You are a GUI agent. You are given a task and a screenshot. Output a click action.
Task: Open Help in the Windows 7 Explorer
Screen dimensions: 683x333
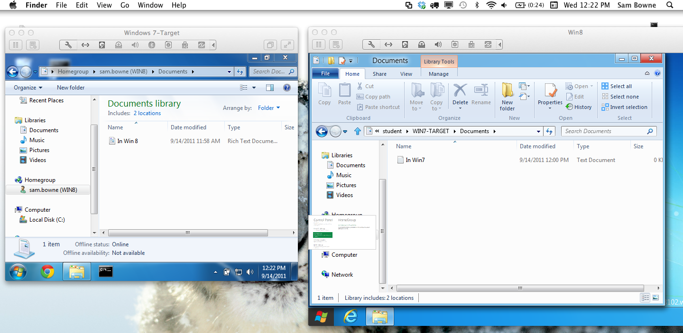(286, 87)
